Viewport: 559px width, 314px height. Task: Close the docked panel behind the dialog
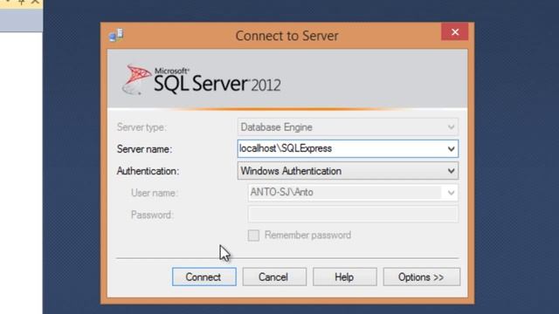coord(35,2)
